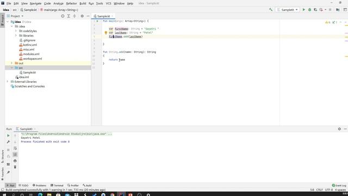Open Terminal tool window
Screen dimensions: 348x196
(x=57, y=185)
